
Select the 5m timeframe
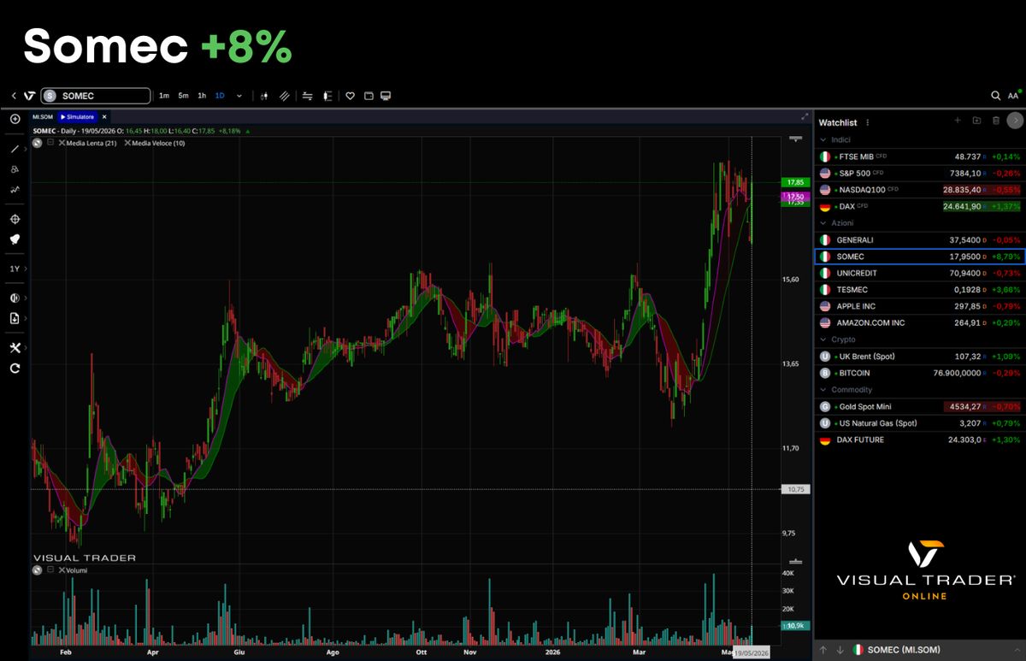183,96
